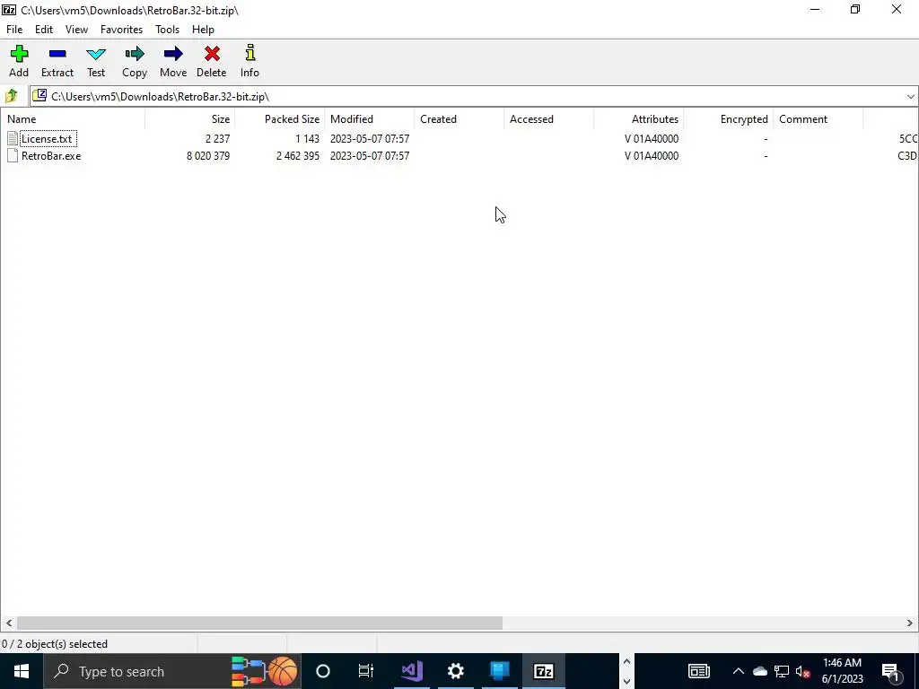
Task: Click the scroll left arrow
Action: tap(8, 623)
